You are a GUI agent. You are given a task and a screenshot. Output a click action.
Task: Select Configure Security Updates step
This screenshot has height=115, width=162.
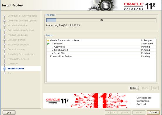click(x=22, y=16)
